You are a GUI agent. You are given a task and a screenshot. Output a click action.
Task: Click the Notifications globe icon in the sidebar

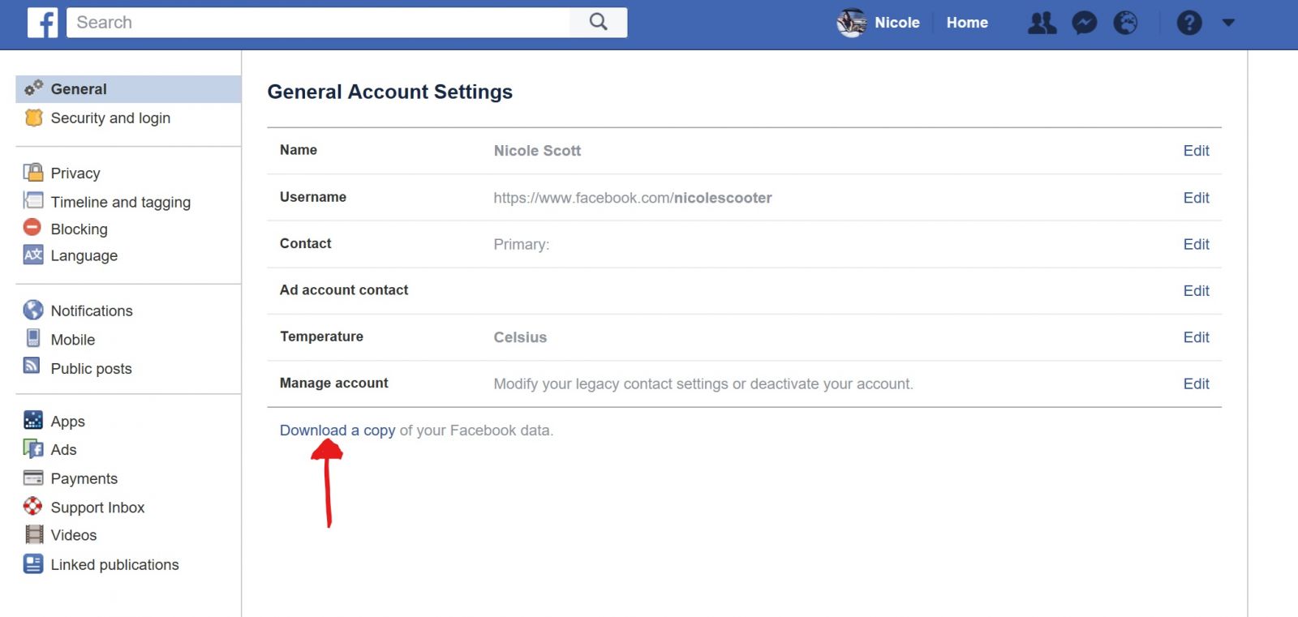33,310
